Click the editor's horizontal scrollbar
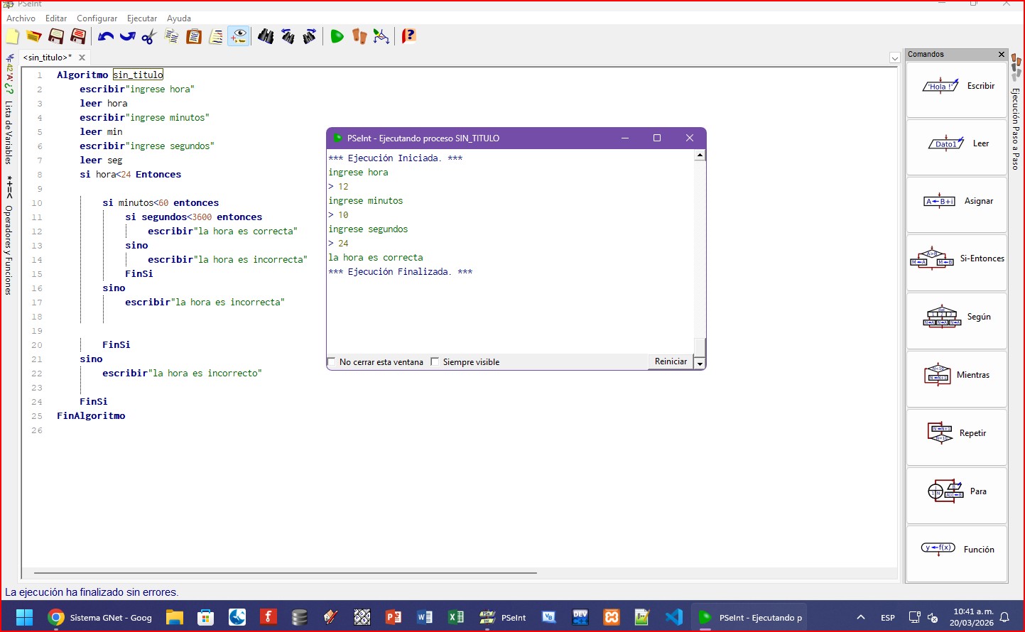 pos(284,572)
